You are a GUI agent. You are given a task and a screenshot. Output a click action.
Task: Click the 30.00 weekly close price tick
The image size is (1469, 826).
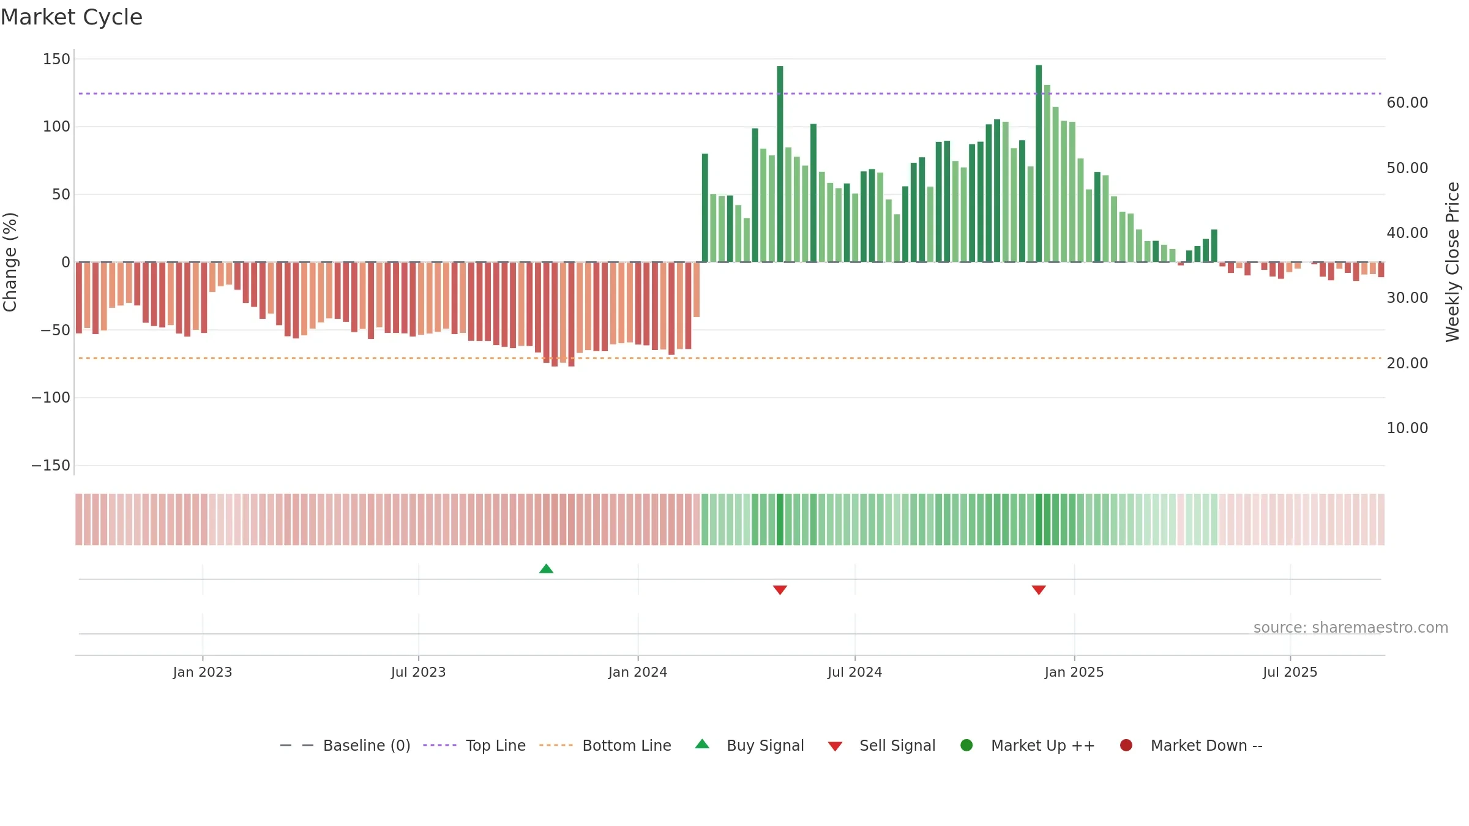tap(1407, 297)
